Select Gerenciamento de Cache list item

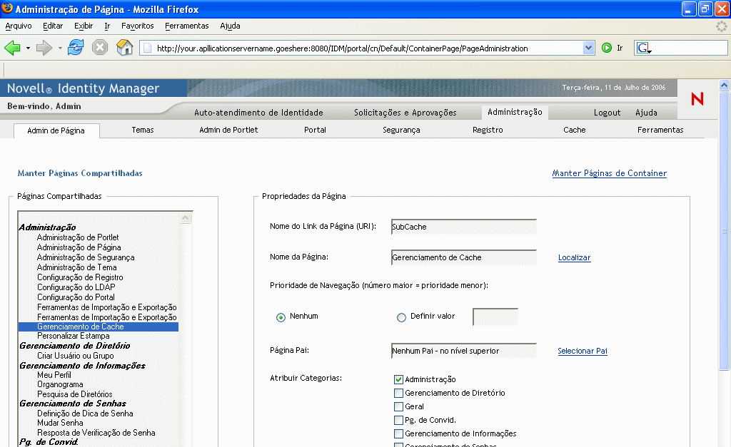coord(99,327)
